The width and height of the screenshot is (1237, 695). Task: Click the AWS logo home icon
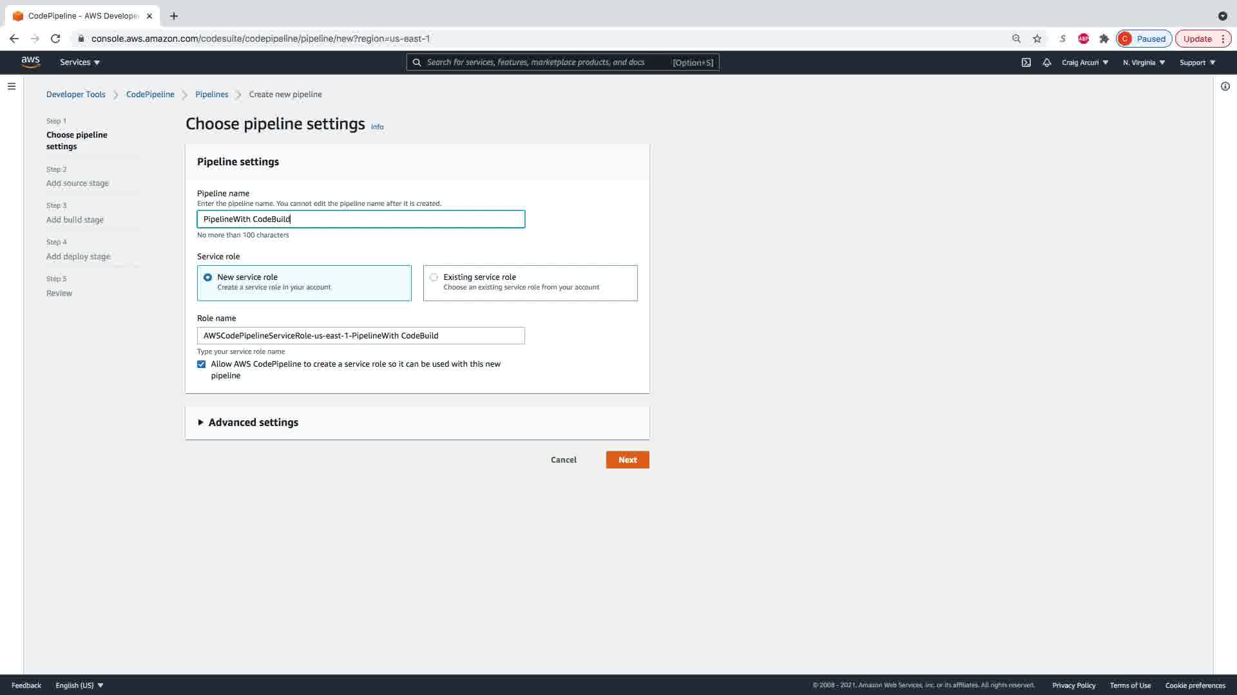[x=30, y=62]
